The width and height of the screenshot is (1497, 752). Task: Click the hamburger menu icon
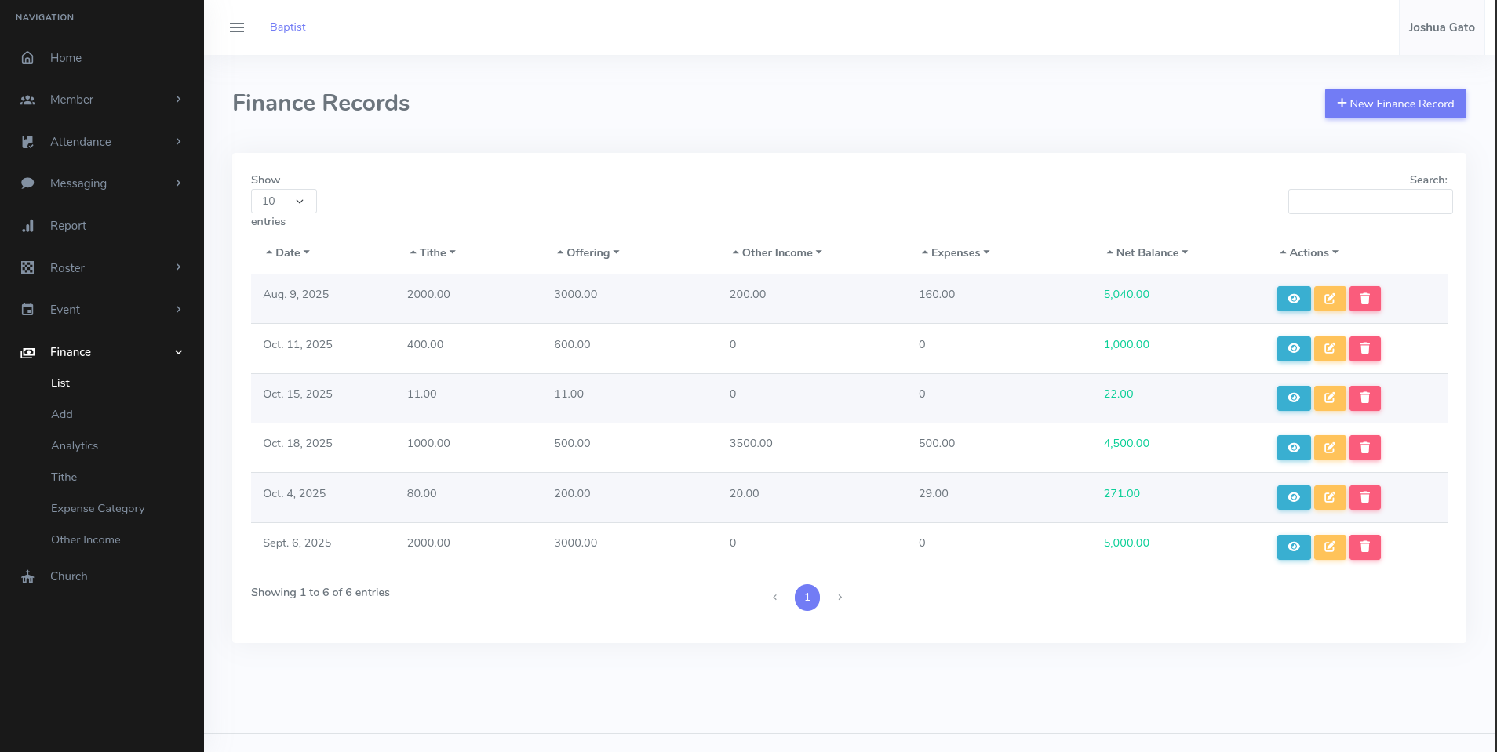(x=236, y=27)
